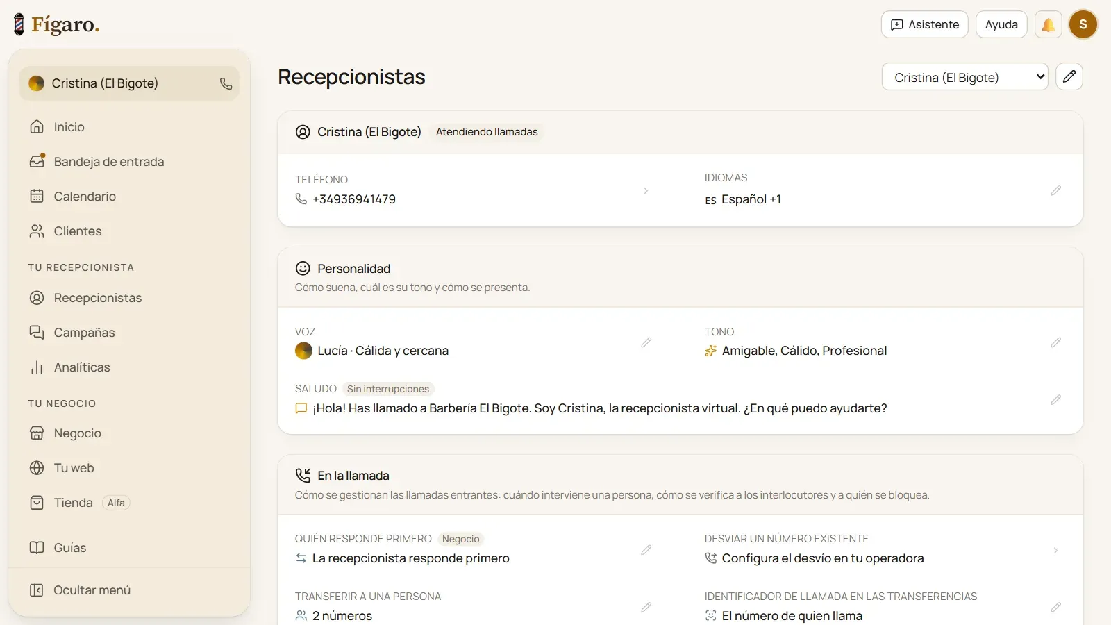1111x625 pixels.
Task: Open Bandeja de entrada
Action: click(x=129, y=162)
